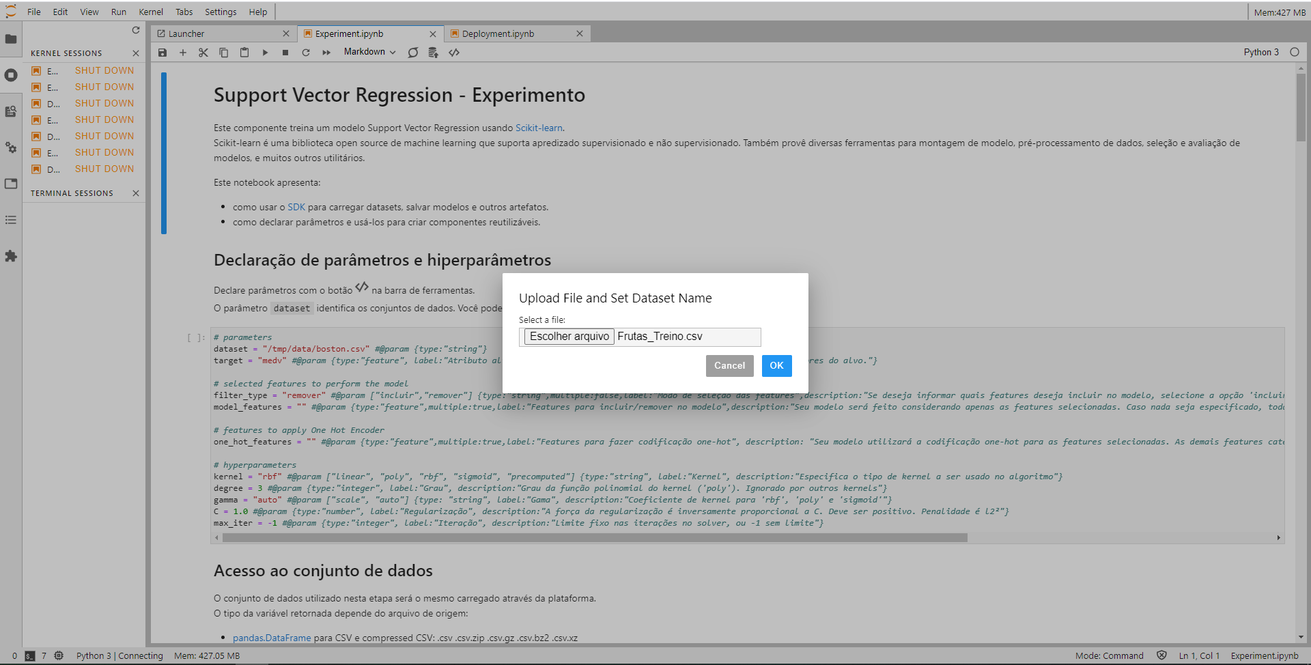Click the declare parameter code-brackets toolbar icon
This screenshot has height=665, width=1311.
pos(454,53)
